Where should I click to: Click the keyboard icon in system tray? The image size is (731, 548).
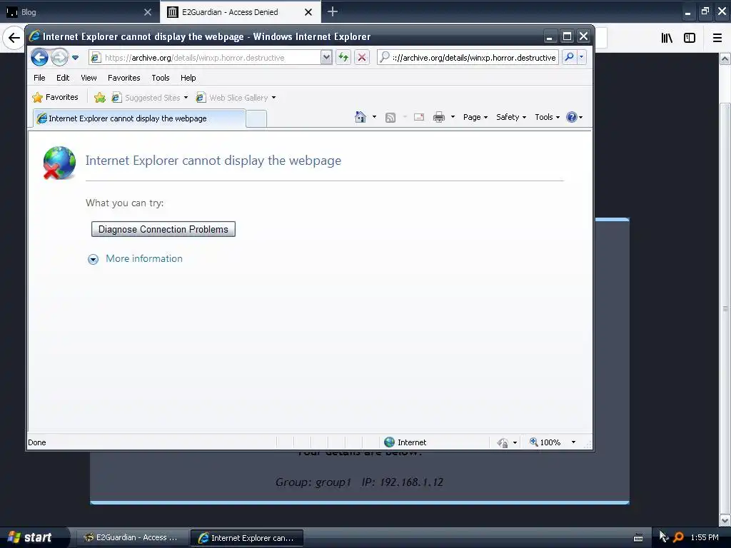tap(638, 538)
